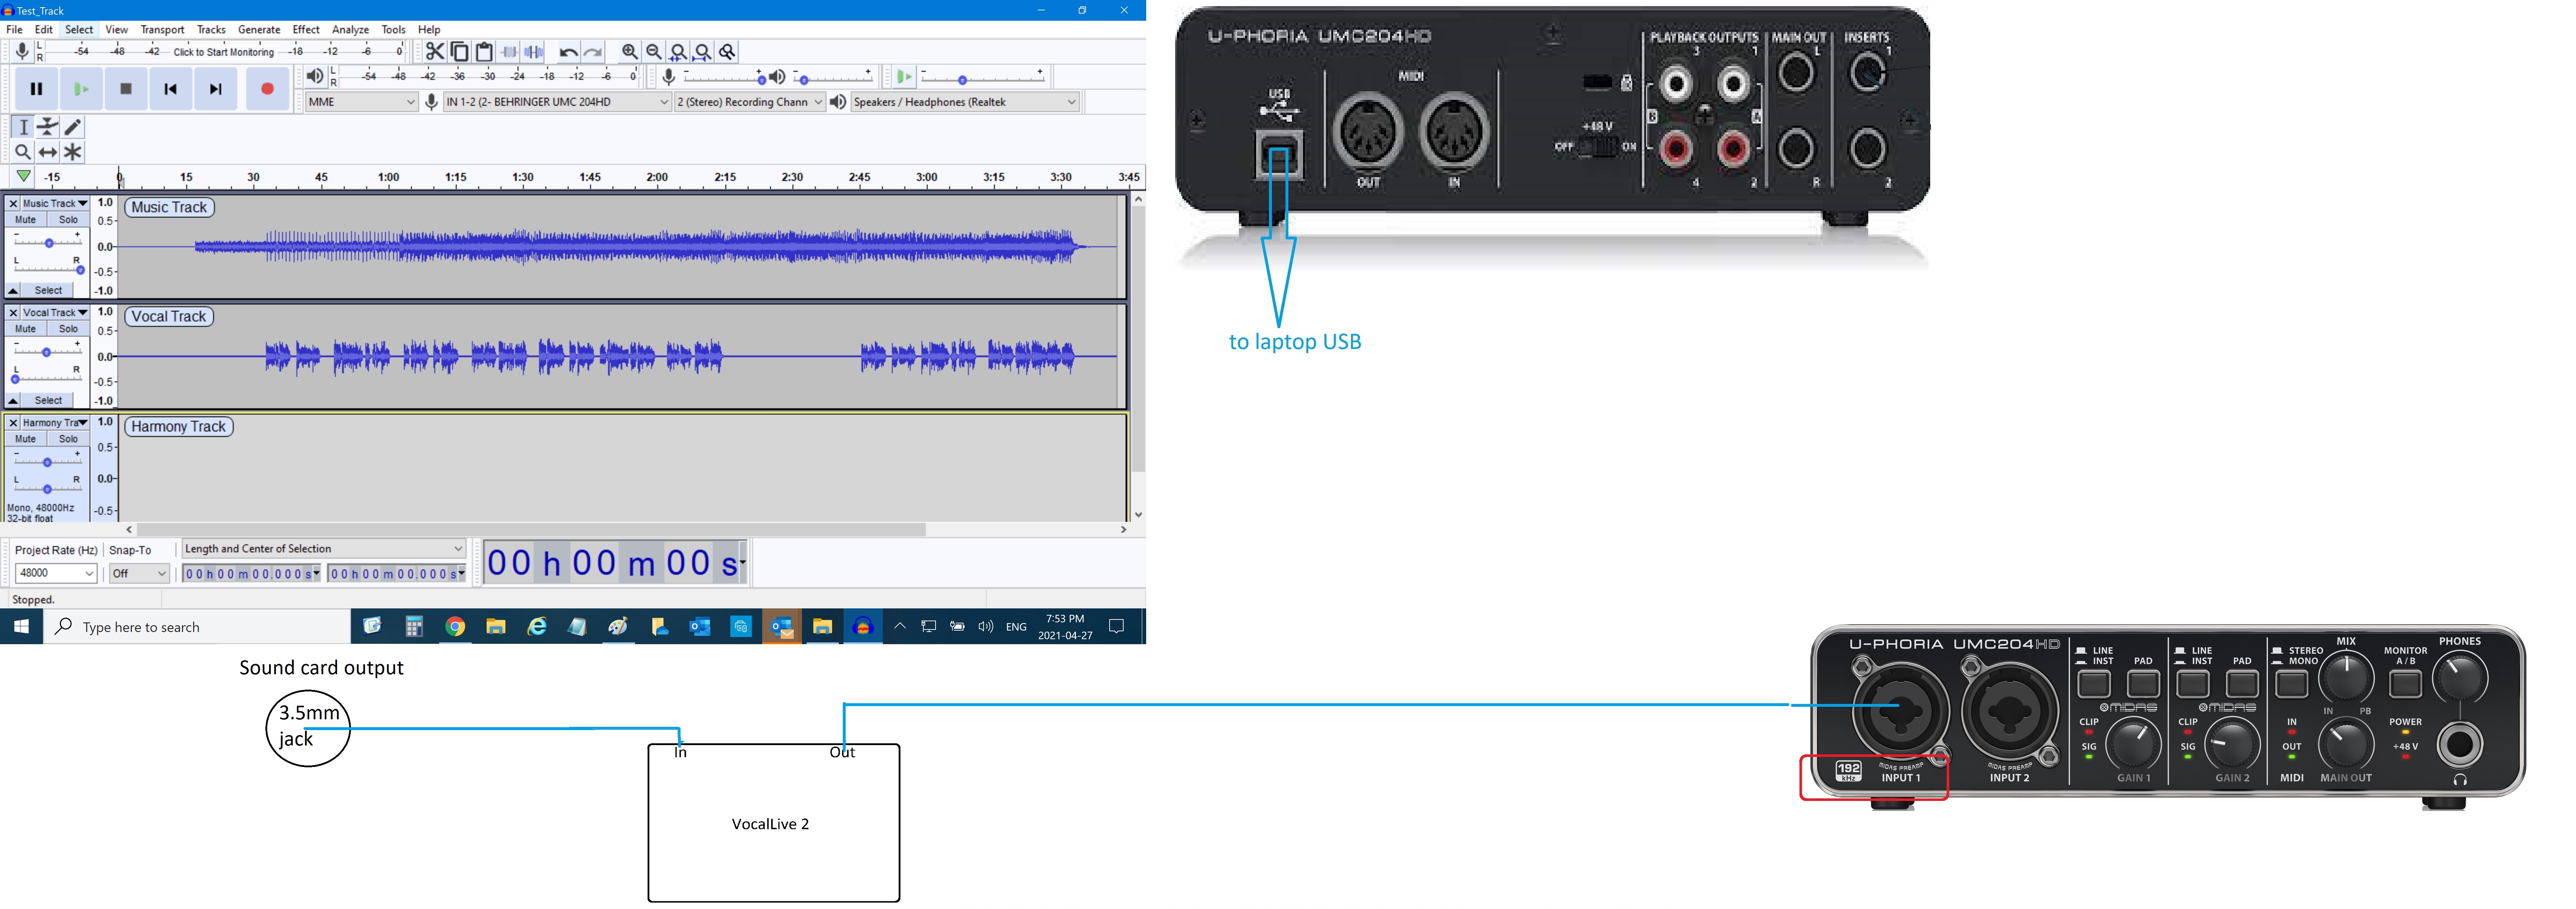Select the Zoom tool in tools toolbar

click(x=23, y=152)
